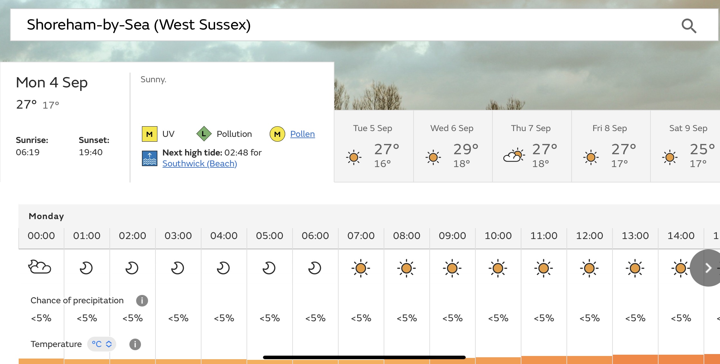Click the Shoreham-by-Sea location search field
Image resolution: width=720 pixels, height=364 pixels.
(x=364, y=25)
